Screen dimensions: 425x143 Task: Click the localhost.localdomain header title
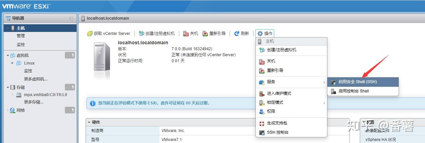click(108, 18)
